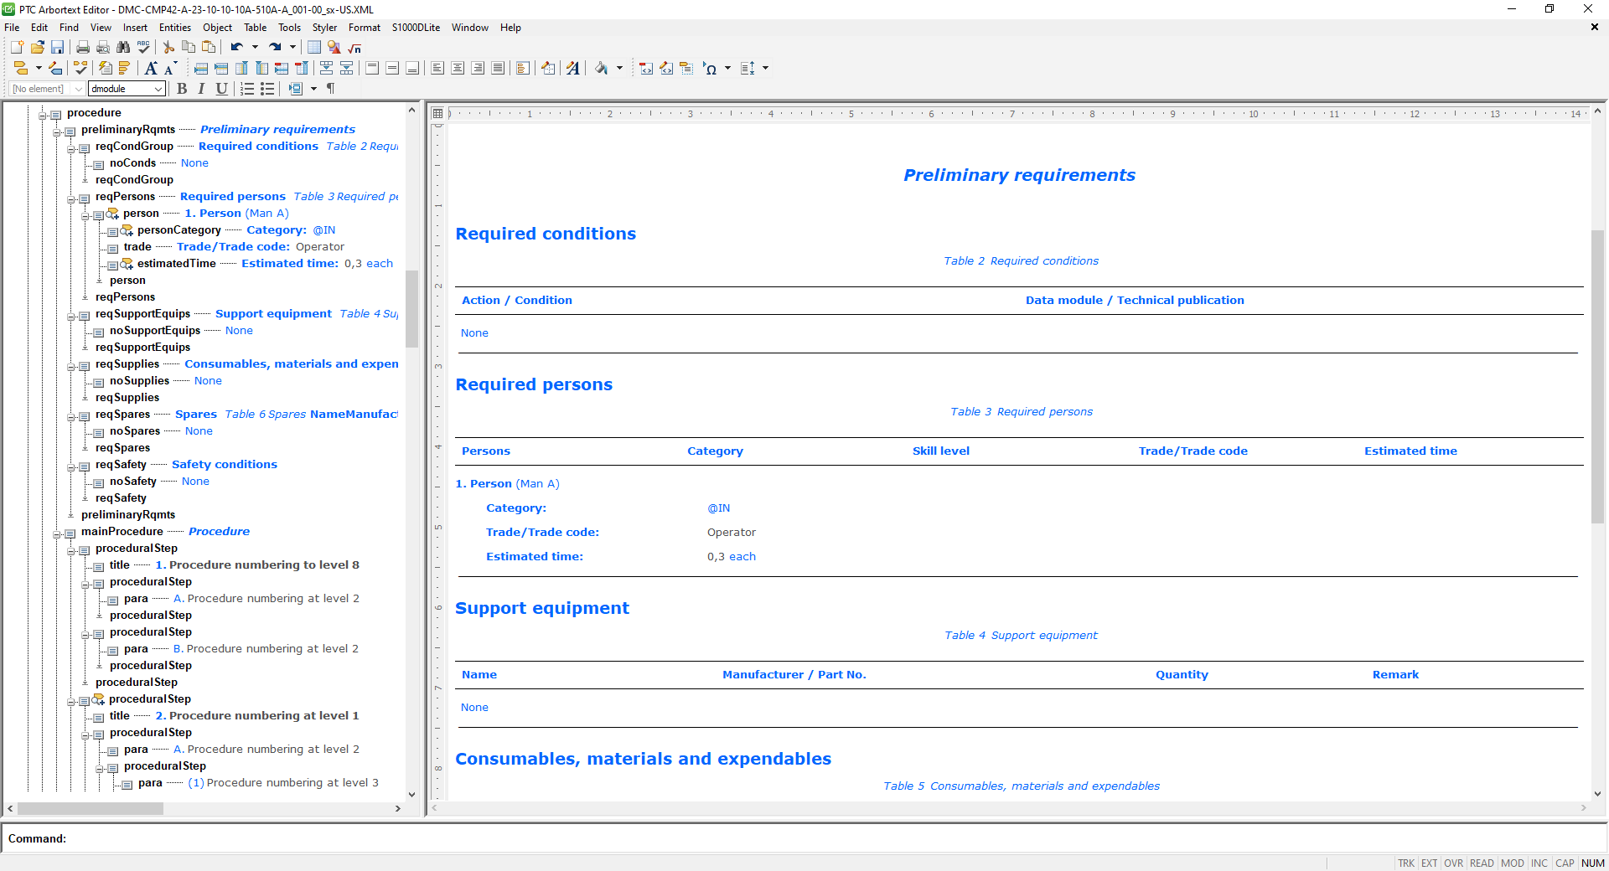Select the numbered list toolbar icon

tap(246, 89)
